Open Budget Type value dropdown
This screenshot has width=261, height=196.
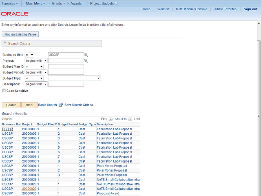tap(75, 78)
